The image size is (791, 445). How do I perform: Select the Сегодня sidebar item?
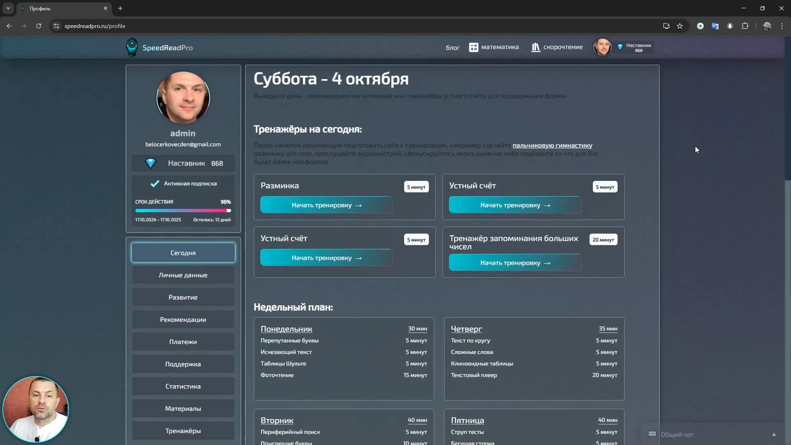pos(183,253)
